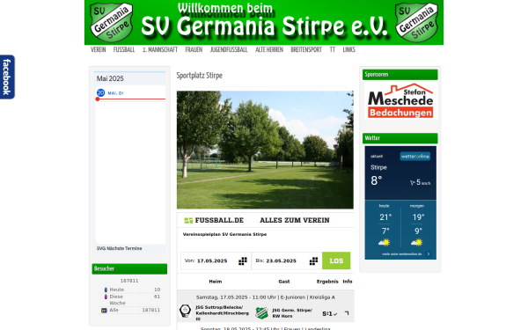Click the 'Sportplatz Stirpe' page title
This screenshot has height=330, width=528.
pos(200,76)
